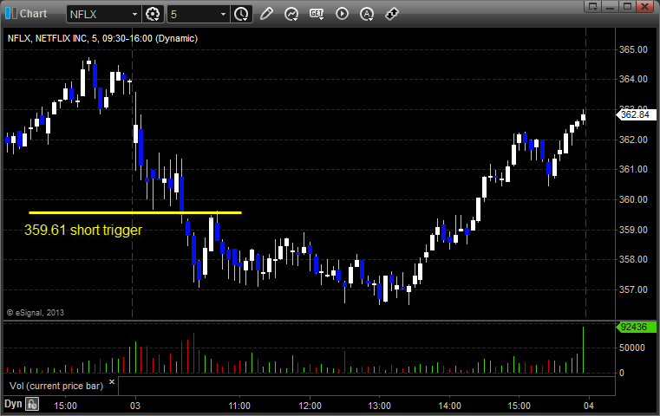660x416 pixels.
Task: Click the play replay button
Action: click(342, 14)
